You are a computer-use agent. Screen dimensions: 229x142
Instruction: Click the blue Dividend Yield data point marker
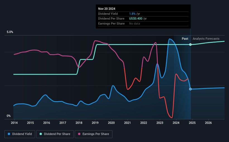tap(190, 89)
